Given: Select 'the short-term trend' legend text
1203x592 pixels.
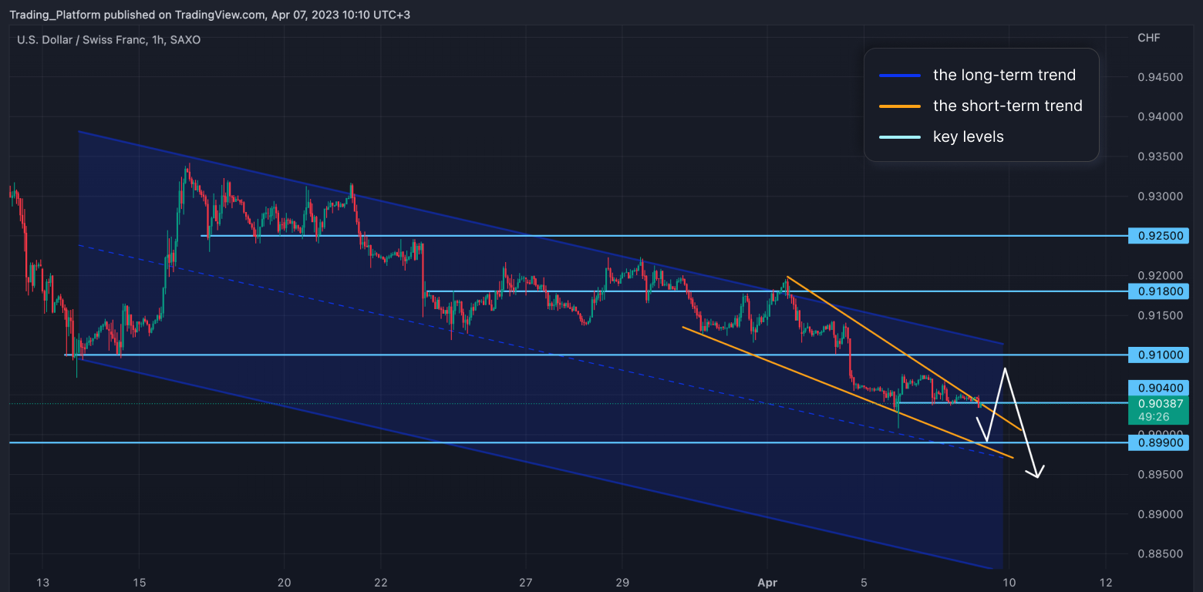Looking at the screenshot, I should (1008, 106).
